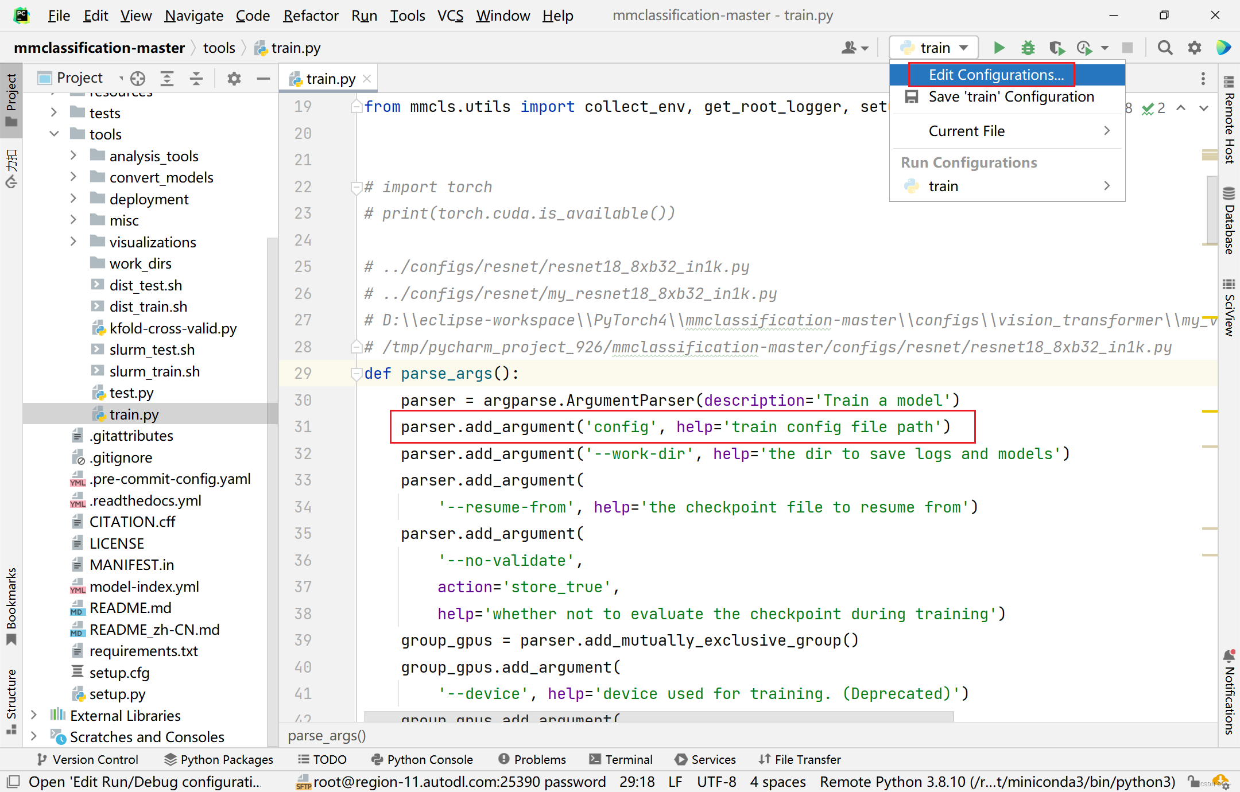1240x792 pixels.
Task: Click the Debug bug icon
Action: pos(1028,48)
